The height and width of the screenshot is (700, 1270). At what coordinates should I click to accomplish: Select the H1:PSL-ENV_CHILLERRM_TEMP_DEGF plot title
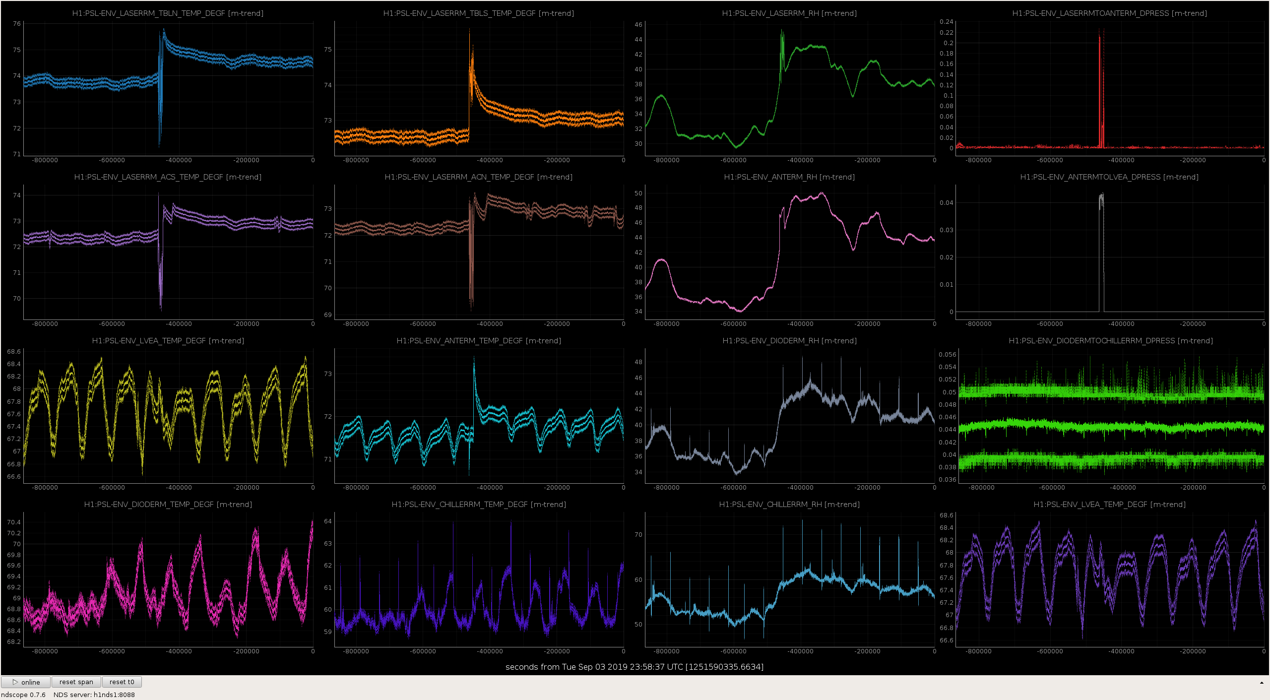[x=479, y=505]
